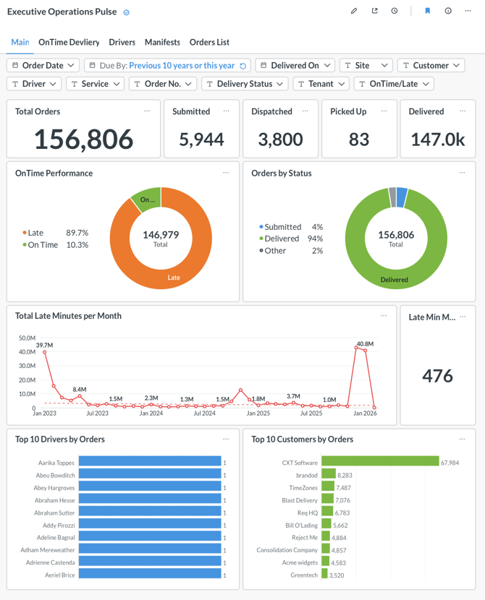Screen dimensions: 485x600
Task: Click the clock schedule icon
Action: click(x=395, y=11)
